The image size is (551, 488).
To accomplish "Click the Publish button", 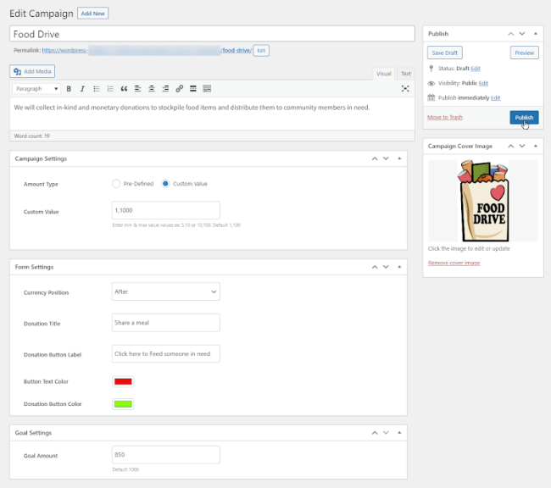I will point(524,118).
